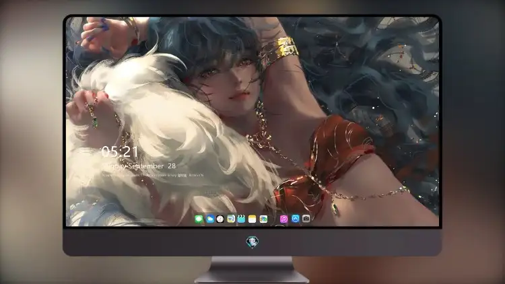Open the Weather app in the dock
This screenshot has height=284, width=505.
click(x=209, y=219)
